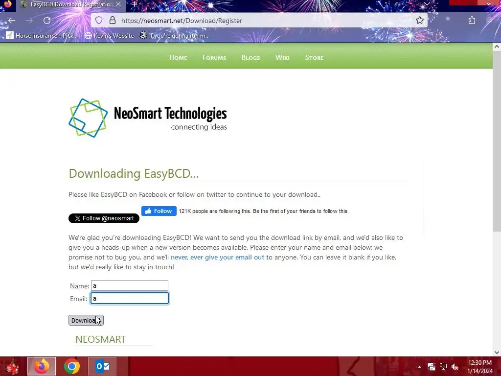
Task: Click the page scroll up arrow
Action: (497, 47)
